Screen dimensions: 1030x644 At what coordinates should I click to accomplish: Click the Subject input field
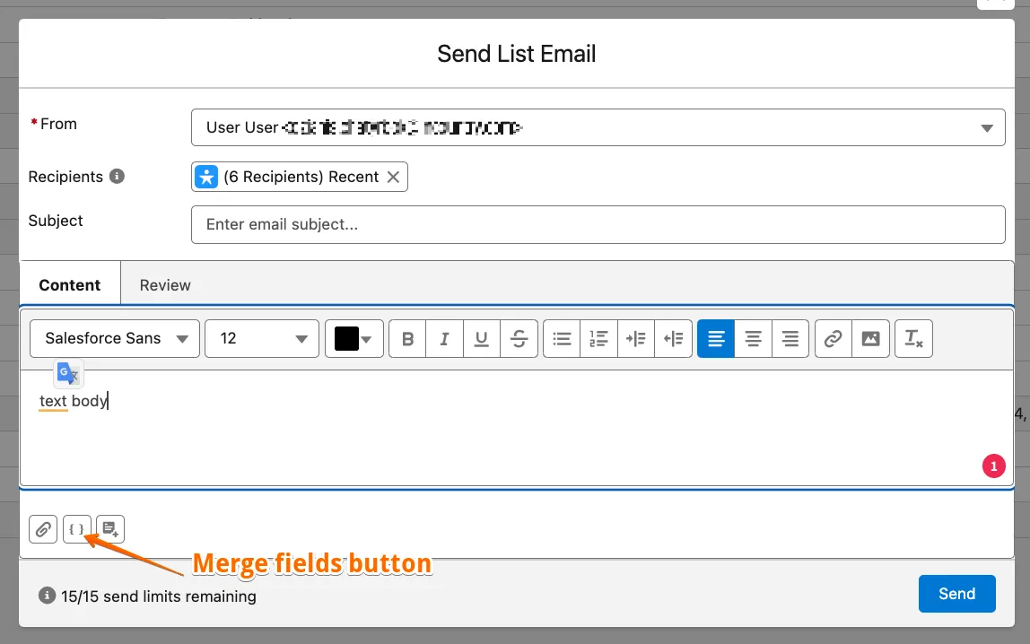coord(598,224)
